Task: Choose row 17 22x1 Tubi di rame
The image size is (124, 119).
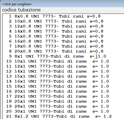Action: 63,96
